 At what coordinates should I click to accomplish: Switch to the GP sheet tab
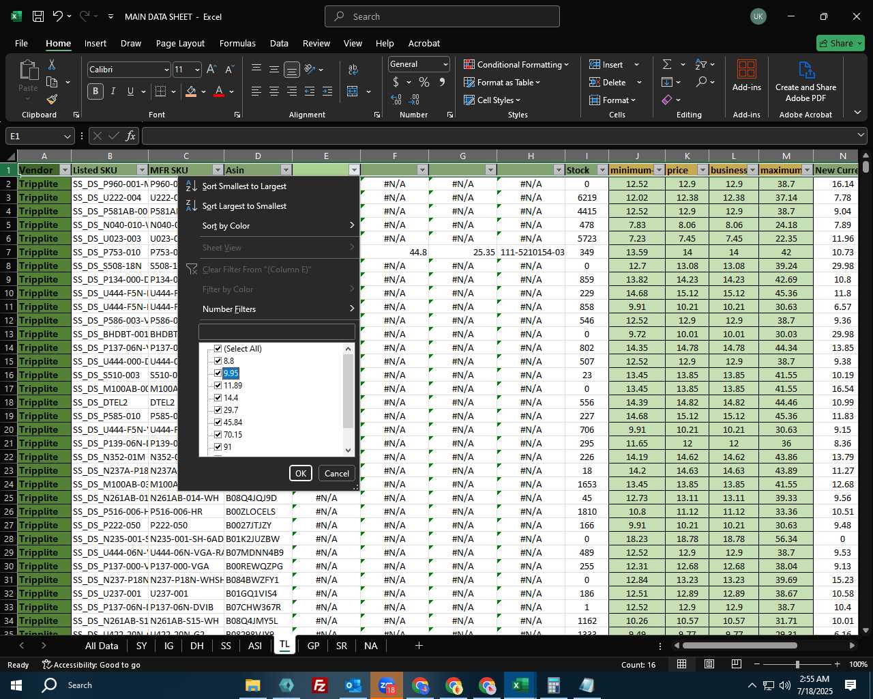(x=313, y=645)
